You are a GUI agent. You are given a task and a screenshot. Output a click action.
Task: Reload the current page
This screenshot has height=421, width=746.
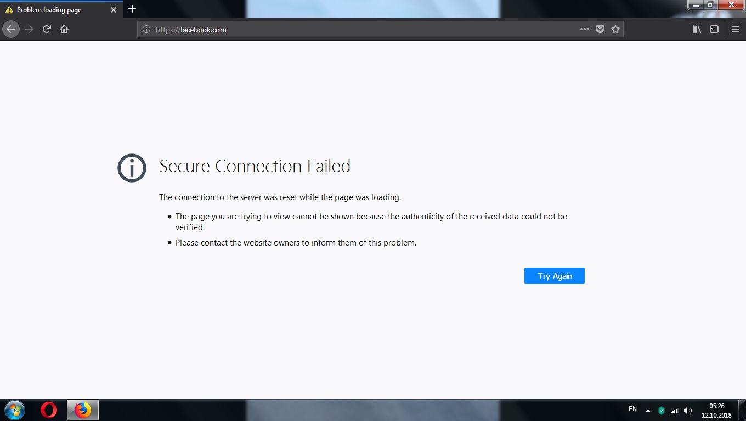[x=47, y=30]
